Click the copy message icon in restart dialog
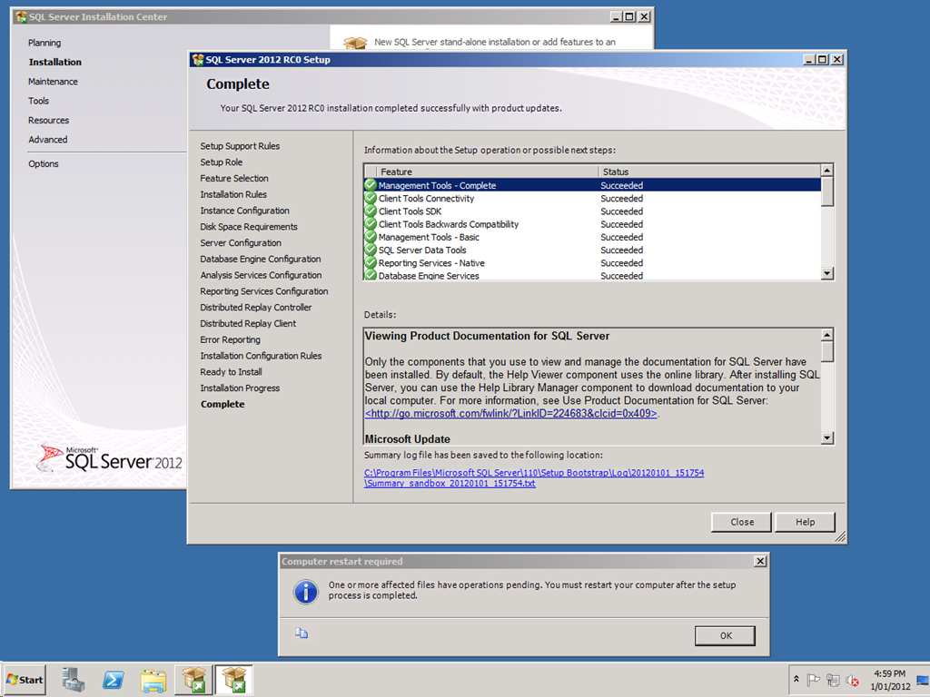The width and height of the screenshot is (930, 697). click(x=301, y=633)
